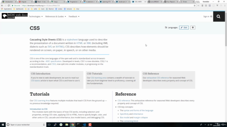Open the iondoc bookmark
The image size is (227, 127).
click(x=59, y=9)
